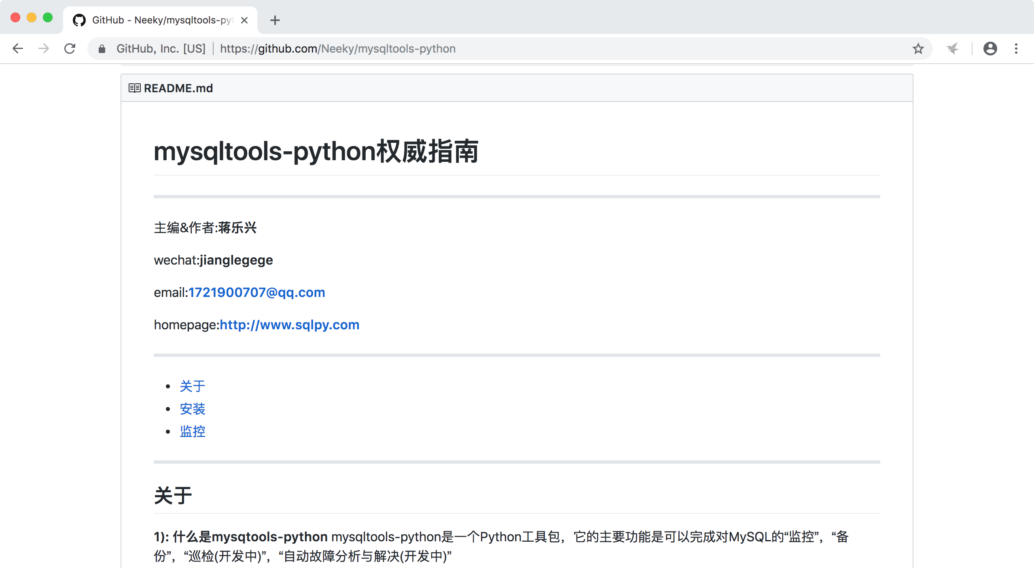This screenshot has height=568, width=1034.
Task: Visit the http://www.sqlpy.com homepage link
Action: (x=289, y=325)
